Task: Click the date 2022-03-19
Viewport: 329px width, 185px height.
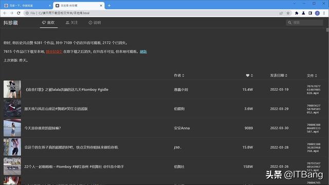Action: pyautogui.click(x=279, y=89)
